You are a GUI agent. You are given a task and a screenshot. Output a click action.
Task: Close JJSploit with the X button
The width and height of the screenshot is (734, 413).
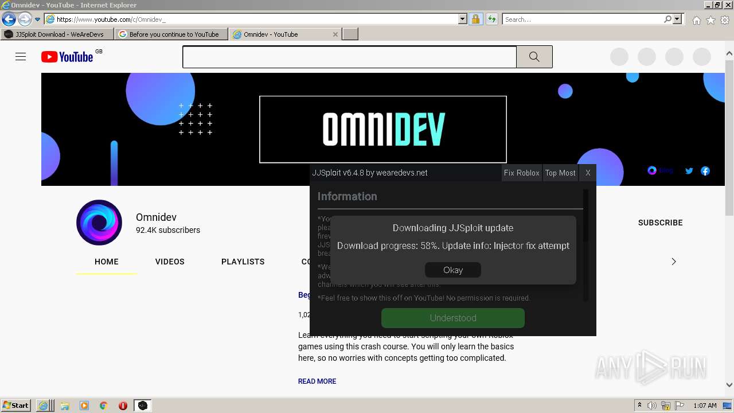tap(588, 173)
